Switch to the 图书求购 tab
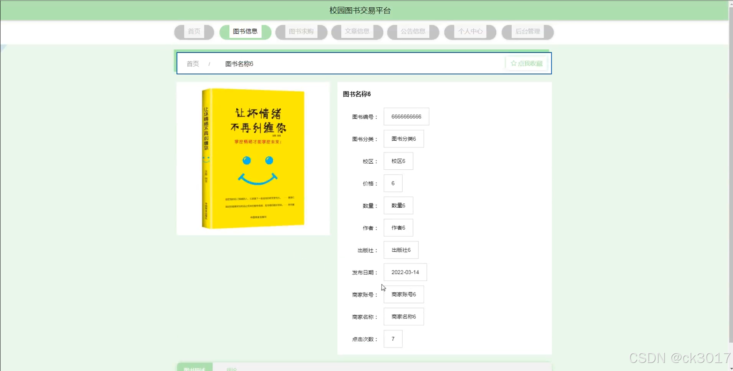733x371 pixels. 300,32
